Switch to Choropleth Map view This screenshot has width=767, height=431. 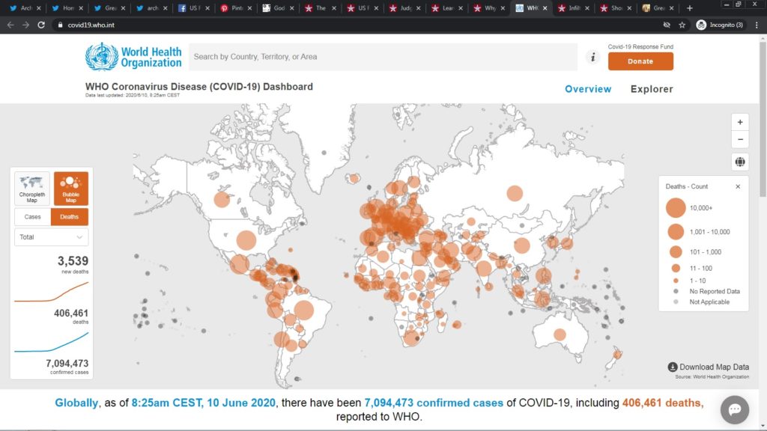coord(32,189)
